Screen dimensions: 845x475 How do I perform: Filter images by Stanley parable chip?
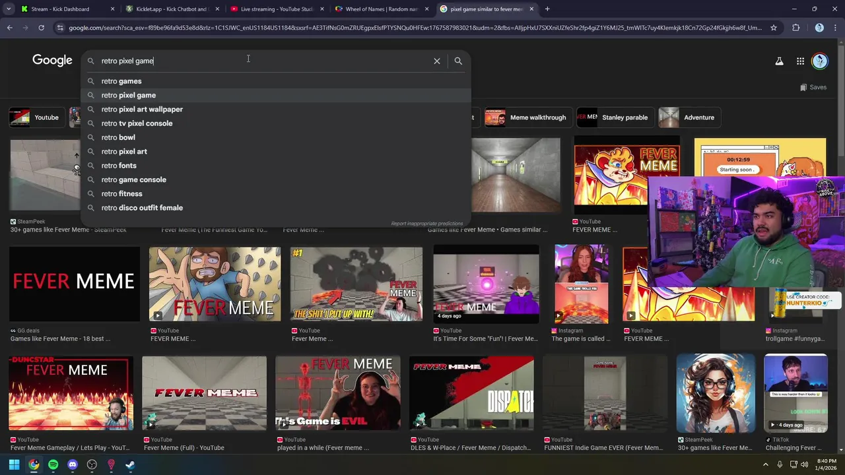(615, 117)
